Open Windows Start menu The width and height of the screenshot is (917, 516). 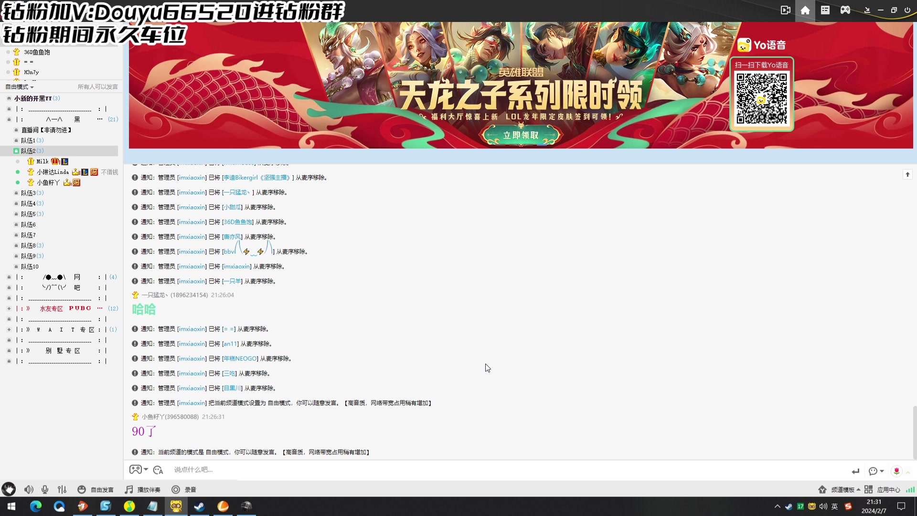pyautogui.click(x=11, y=506)
